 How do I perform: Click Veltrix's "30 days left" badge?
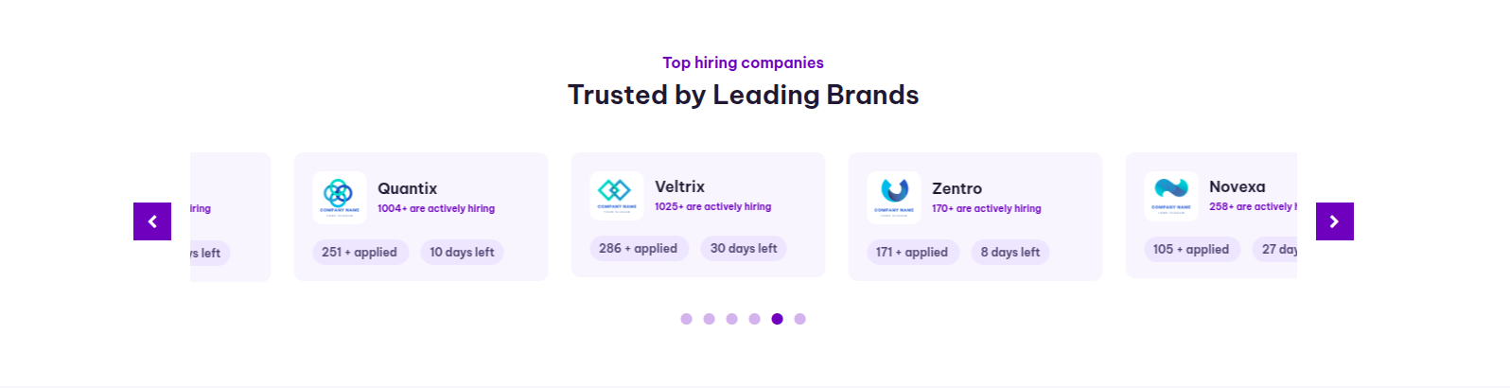tap(744, 249)
